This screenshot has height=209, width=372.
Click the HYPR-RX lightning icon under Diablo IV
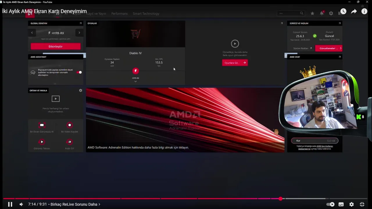(x=135, y=71)
